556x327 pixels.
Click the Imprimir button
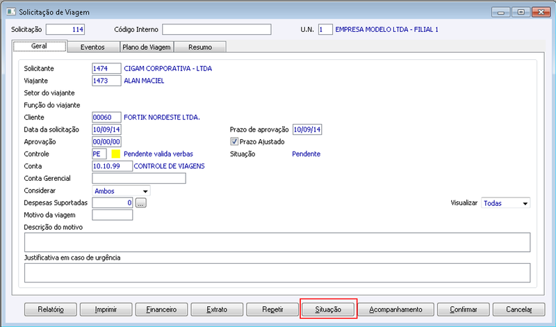coord(106,310)
